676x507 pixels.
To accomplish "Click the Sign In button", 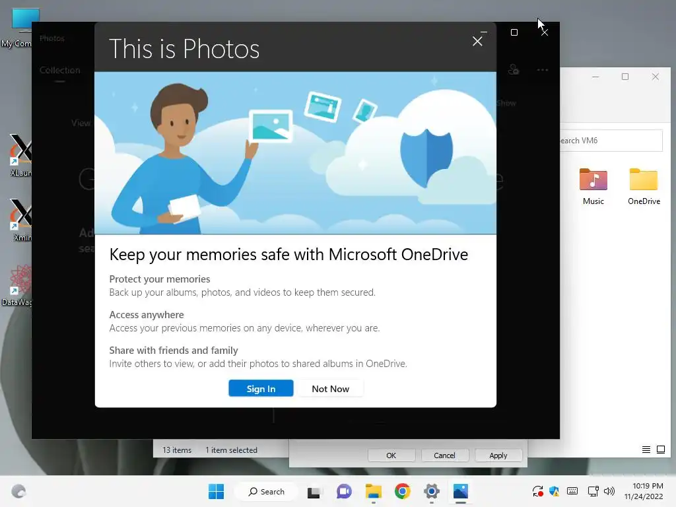I will tap(261, 388).
